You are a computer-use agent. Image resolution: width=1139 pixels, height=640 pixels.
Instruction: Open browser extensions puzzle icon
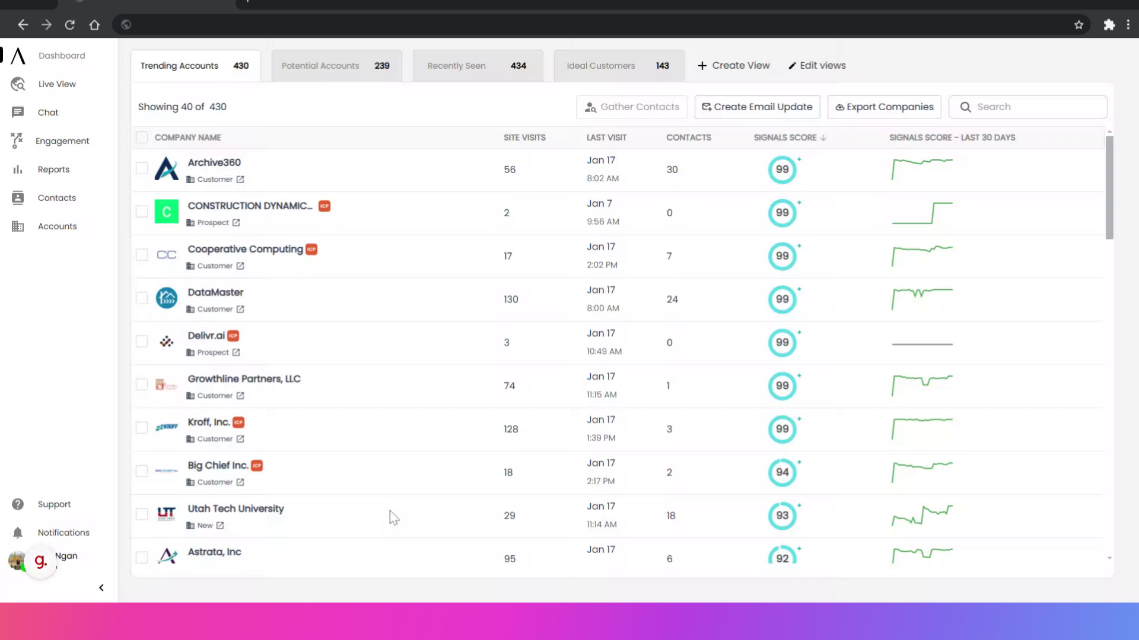[x=1109, y=25]
